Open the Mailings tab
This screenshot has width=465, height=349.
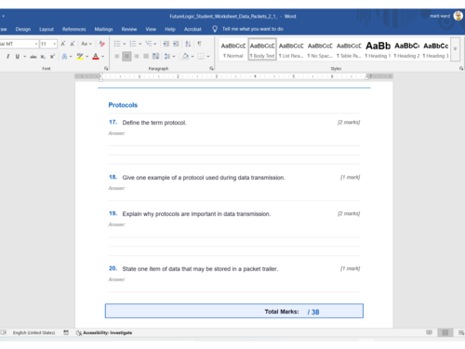[103, 29]
